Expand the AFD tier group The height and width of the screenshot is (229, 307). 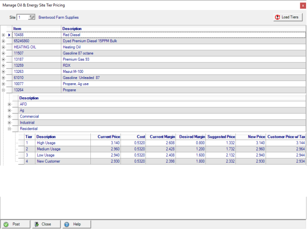pos(9,104)
